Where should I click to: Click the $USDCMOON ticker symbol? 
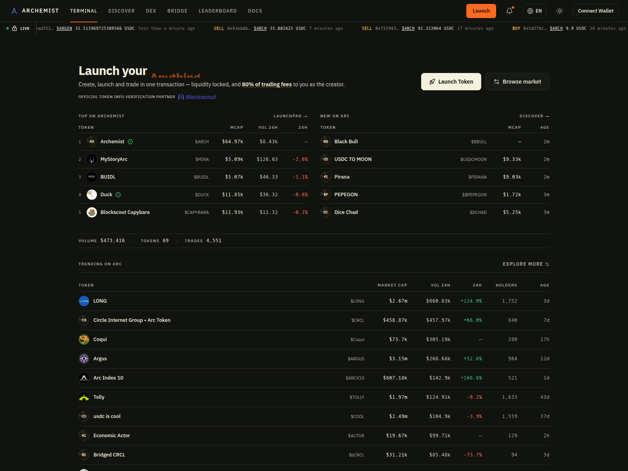(473, 159)
